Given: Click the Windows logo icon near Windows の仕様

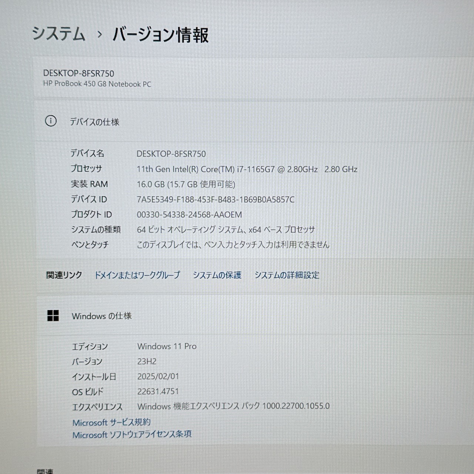Looking at the screenshot, I should [x=53, y=316].
